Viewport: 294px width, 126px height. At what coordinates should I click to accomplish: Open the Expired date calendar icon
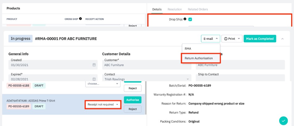point(94,79)
